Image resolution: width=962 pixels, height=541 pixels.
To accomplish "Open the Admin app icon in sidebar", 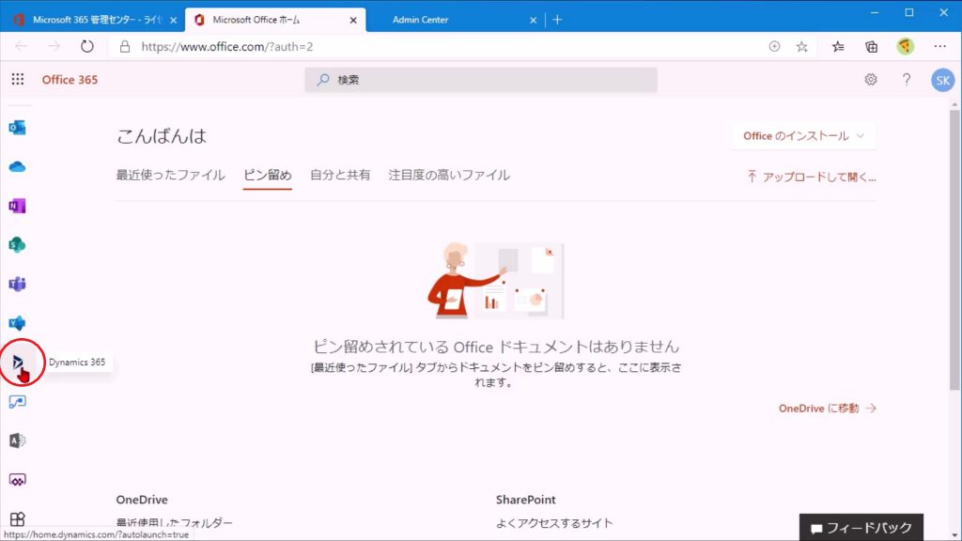I will 17,441.
